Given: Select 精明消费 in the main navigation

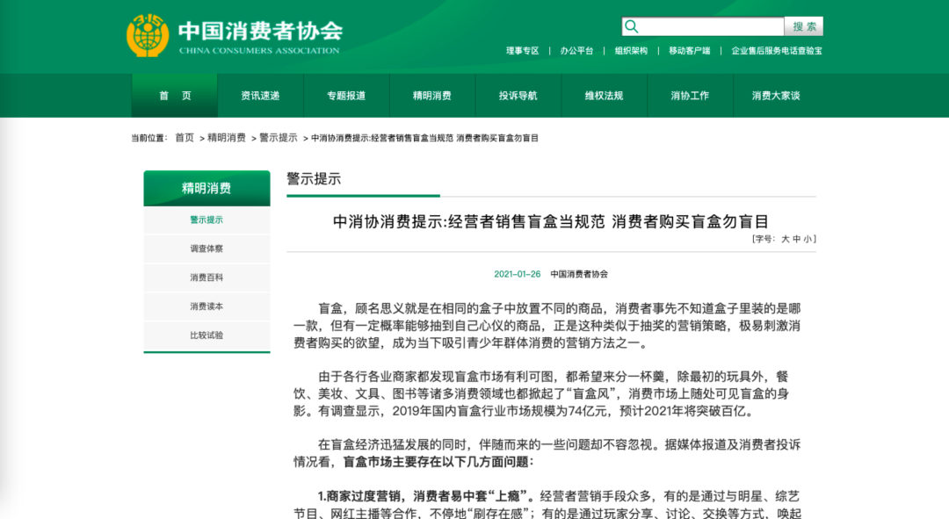Looking at the screenshot, I should [x=432, y=96].
